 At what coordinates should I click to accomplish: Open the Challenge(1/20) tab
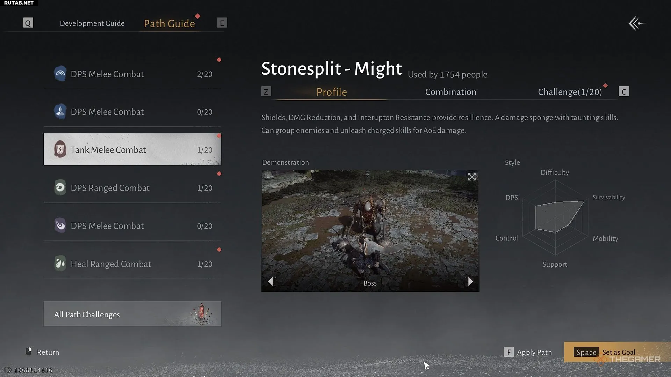(570, 92)
